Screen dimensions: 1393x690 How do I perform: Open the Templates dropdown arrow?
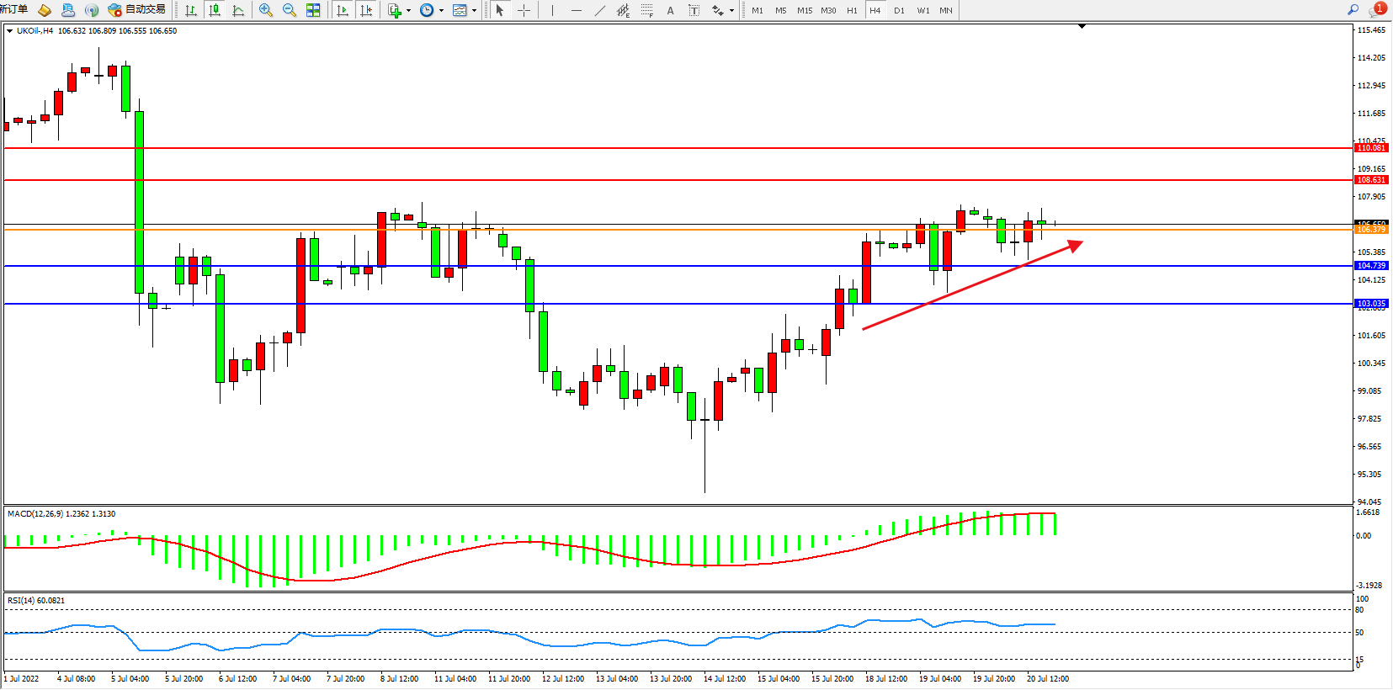(474, 11)
